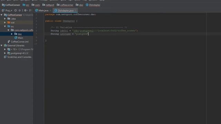The height and width of the screenshot is (124, 221).
Task: Collapse the External Libraries node
Action: [1, 45]
